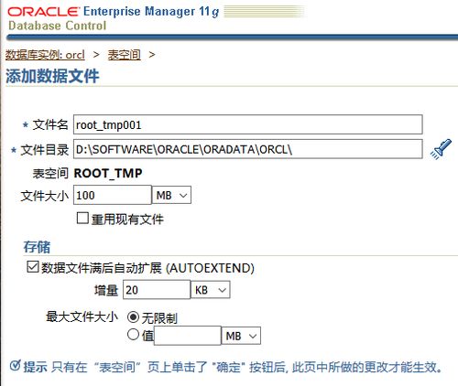Click the 文件目录 path input field
Viewport: 458px width, 386px height.
coord(248,149)
